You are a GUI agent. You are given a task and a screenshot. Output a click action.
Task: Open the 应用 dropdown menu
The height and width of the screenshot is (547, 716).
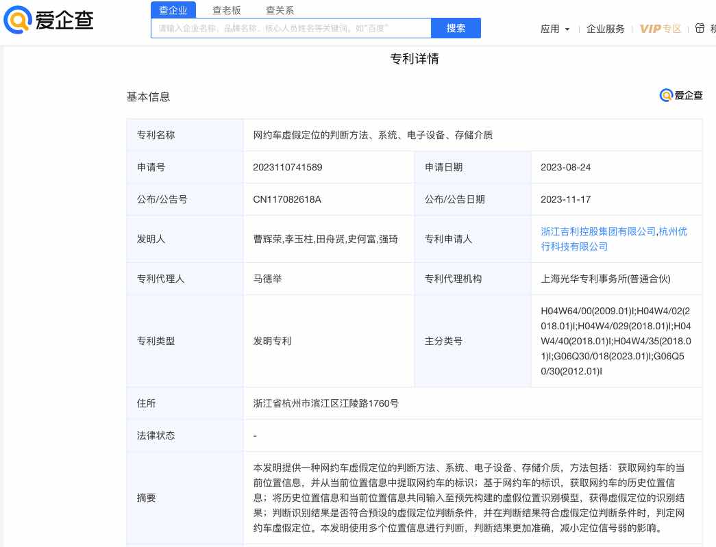tap(554, 29)
